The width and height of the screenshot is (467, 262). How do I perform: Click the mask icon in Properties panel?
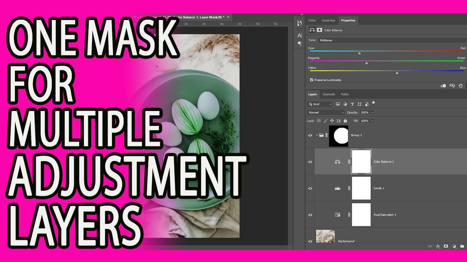click(319, 30)
